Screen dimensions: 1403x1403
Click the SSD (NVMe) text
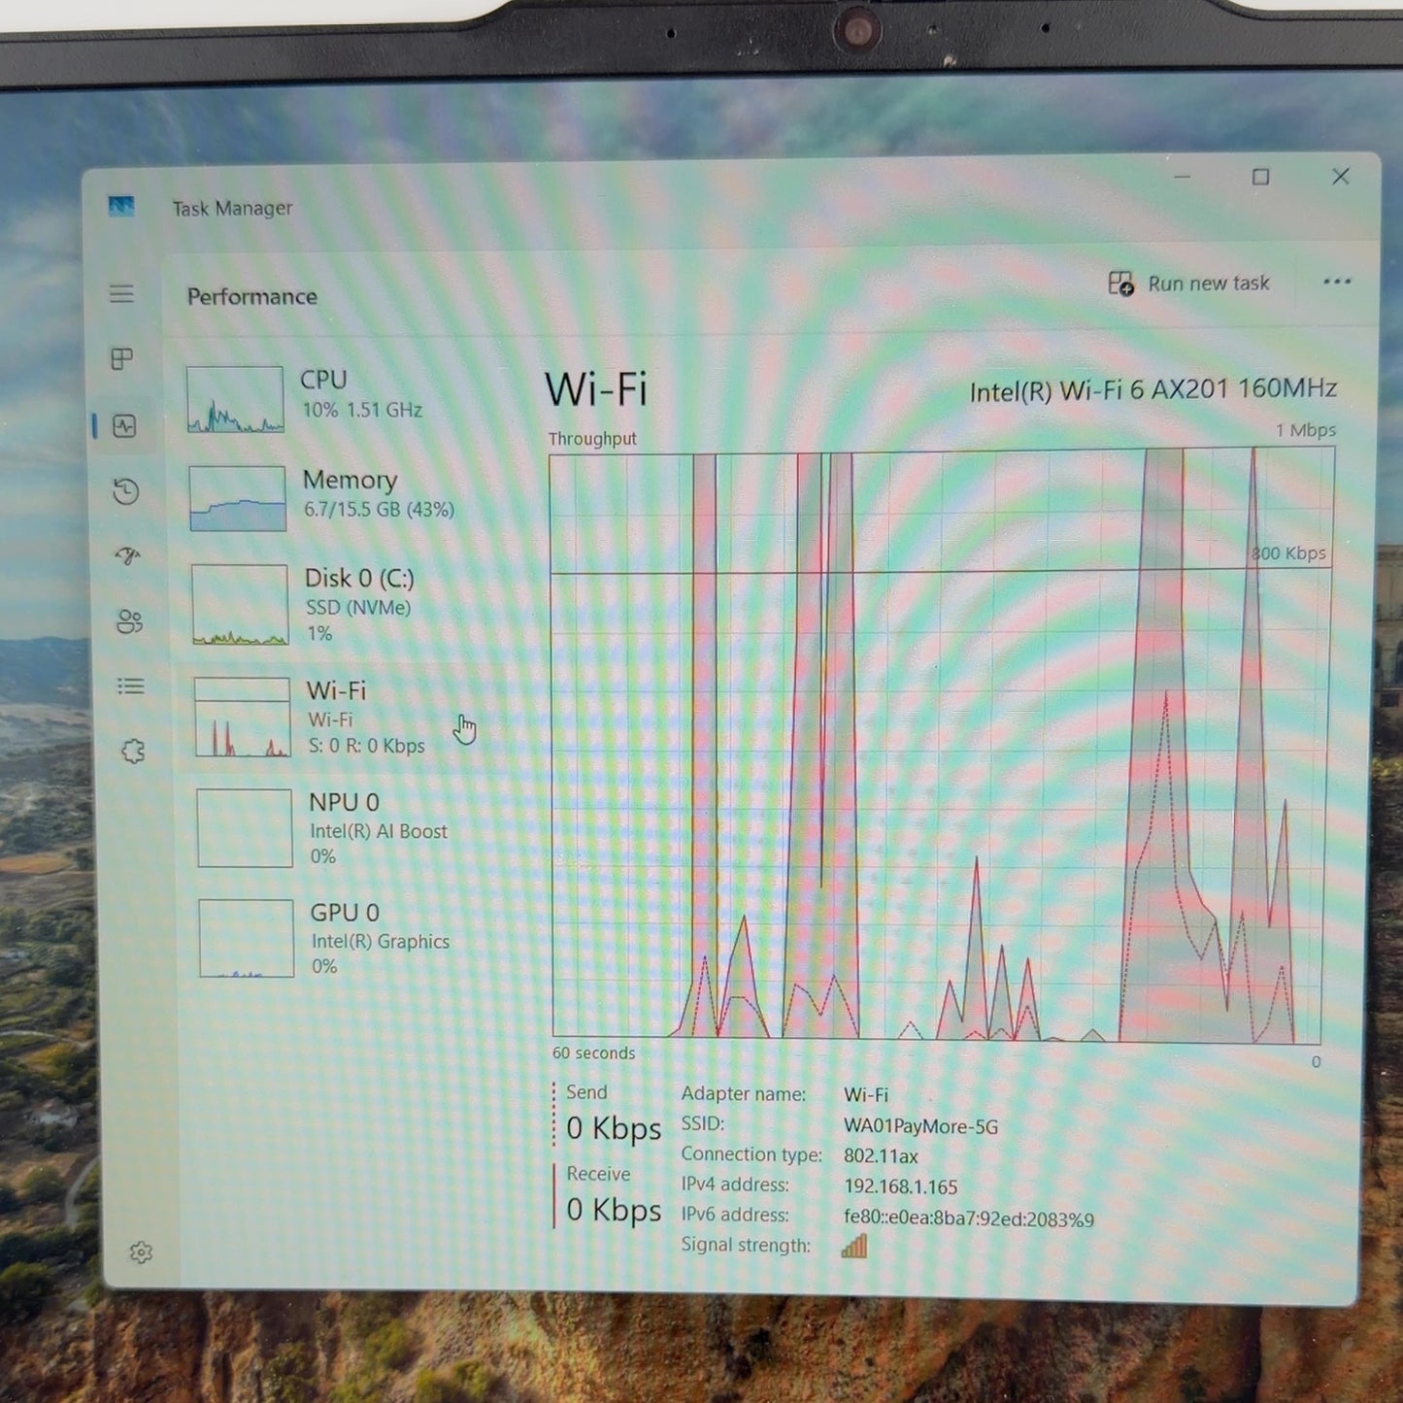pos(358,608)
